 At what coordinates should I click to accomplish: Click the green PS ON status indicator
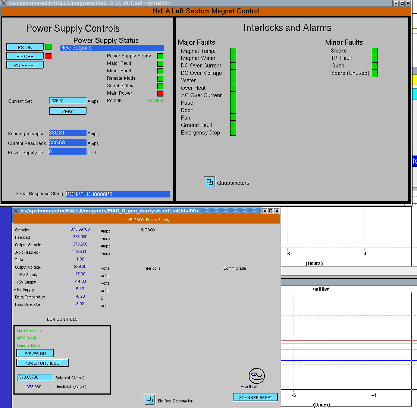48,47
